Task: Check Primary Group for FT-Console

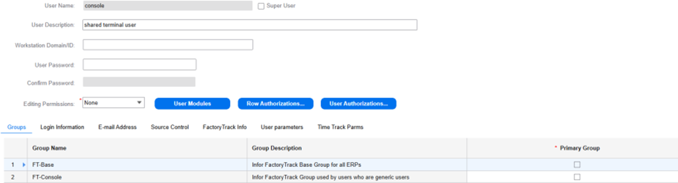Action: tap(577, 177)
